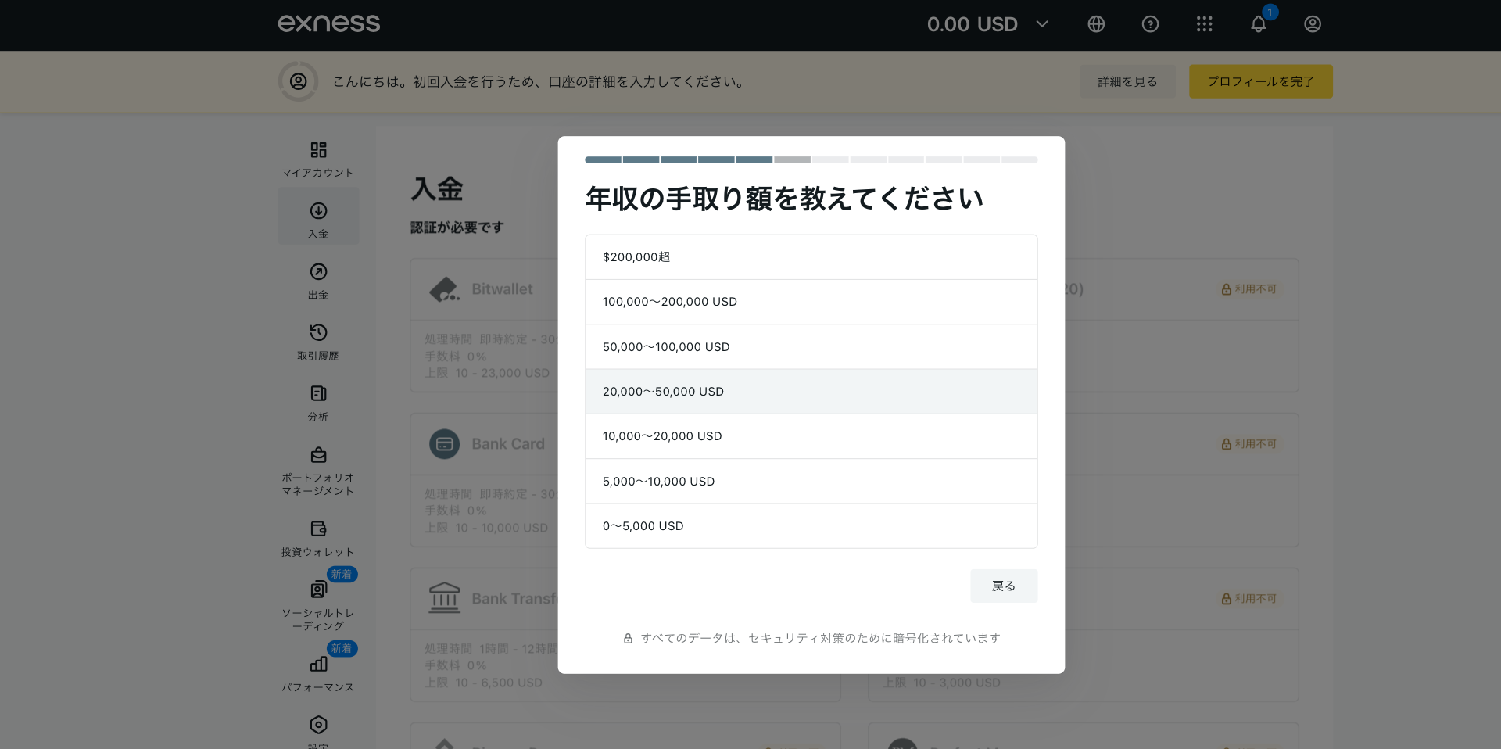Expand the 0.00 USD balance dropdown
Image resolution: width=1501 pixels, height=749 pixels.
click(987, 24)
